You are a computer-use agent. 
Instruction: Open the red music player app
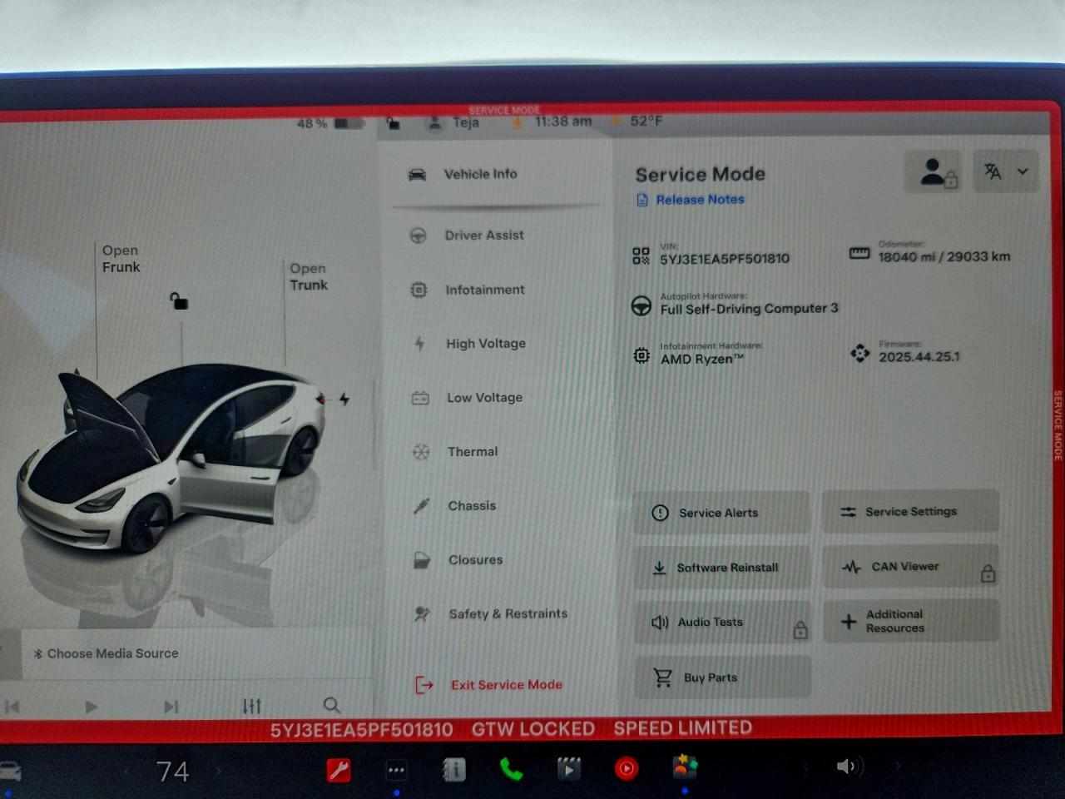point(627,768)
